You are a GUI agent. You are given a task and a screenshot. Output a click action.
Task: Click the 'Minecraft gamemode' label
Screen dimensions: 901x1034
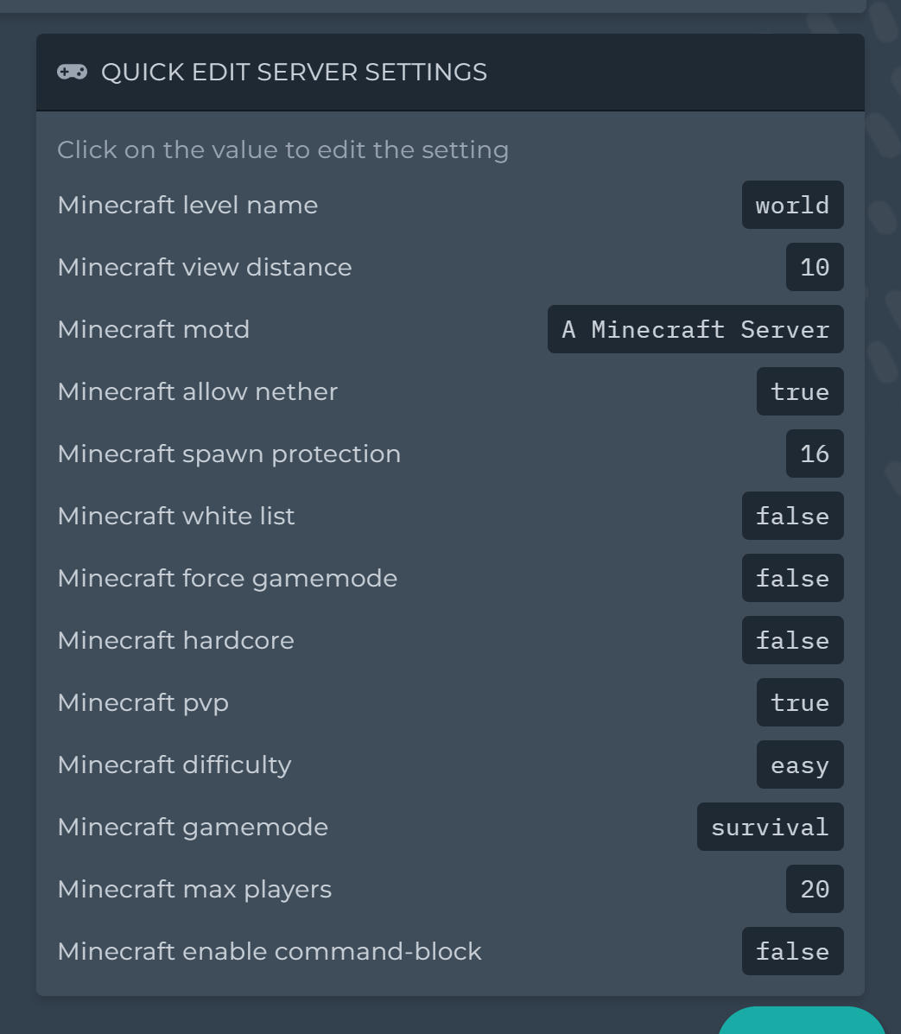pyautogui.click(x=193, y=828)
